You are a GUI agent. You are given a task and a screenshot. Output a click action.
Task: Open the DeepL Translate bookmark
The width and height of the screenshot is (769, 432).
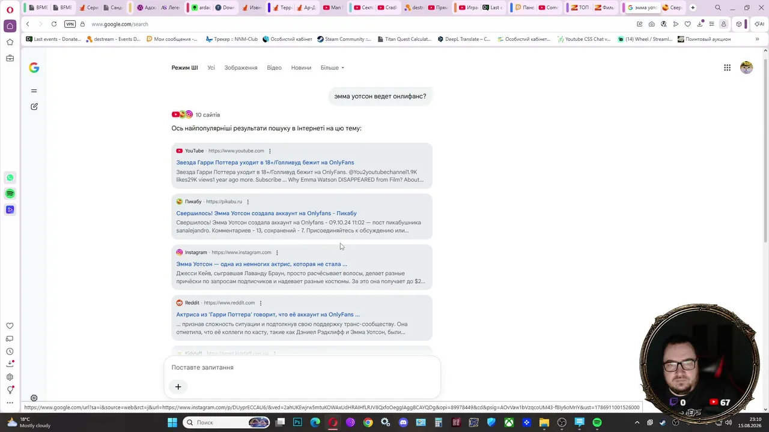coord(464,39)
